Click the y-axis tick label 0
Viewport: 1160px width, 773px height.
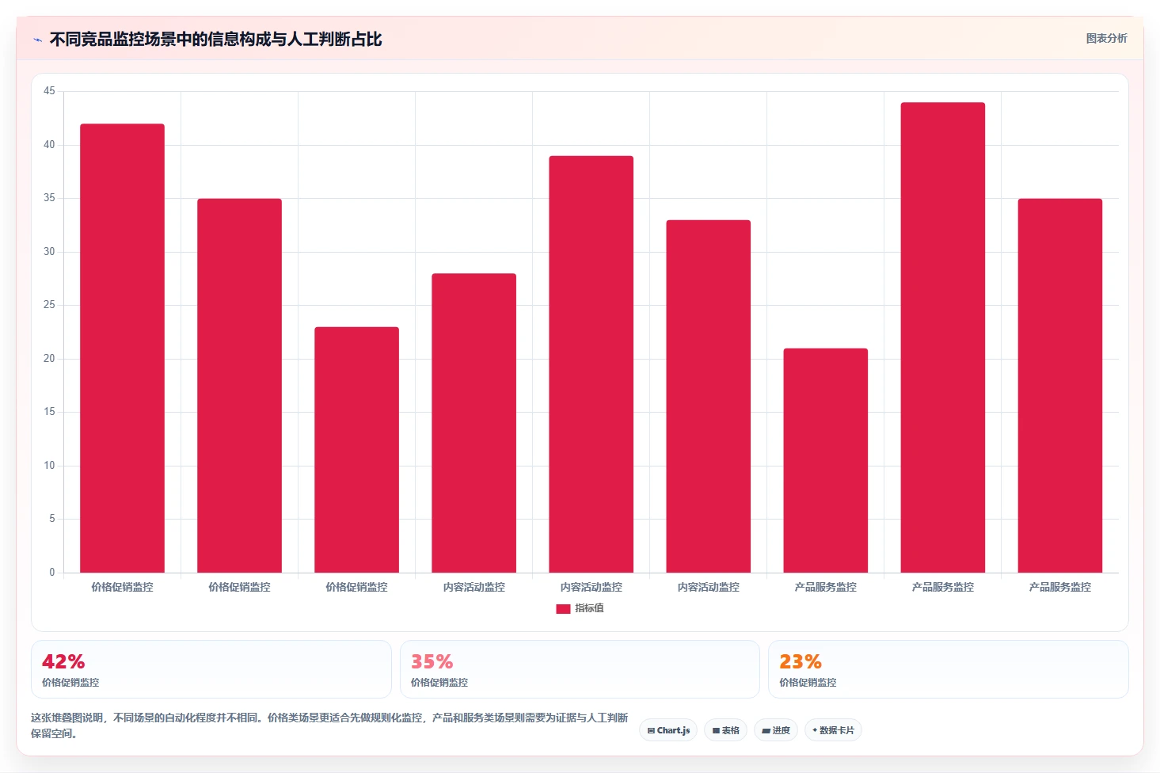tap(52, 573)
